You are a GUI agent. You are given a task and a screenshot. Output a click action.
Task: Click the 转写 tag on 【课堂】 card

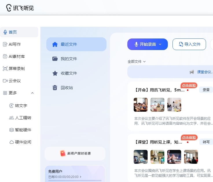[206, 142]
